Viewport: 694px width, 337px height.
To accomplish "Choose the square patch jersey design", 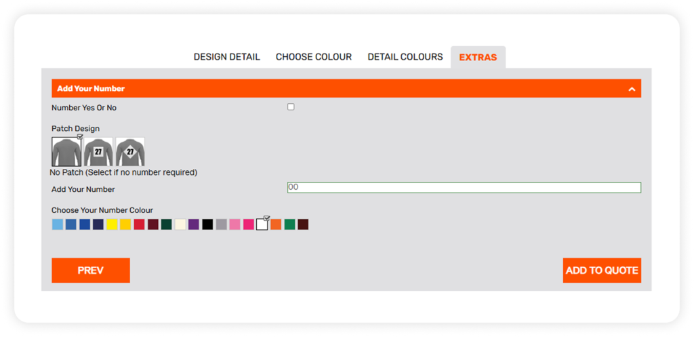I will [98, 152].
